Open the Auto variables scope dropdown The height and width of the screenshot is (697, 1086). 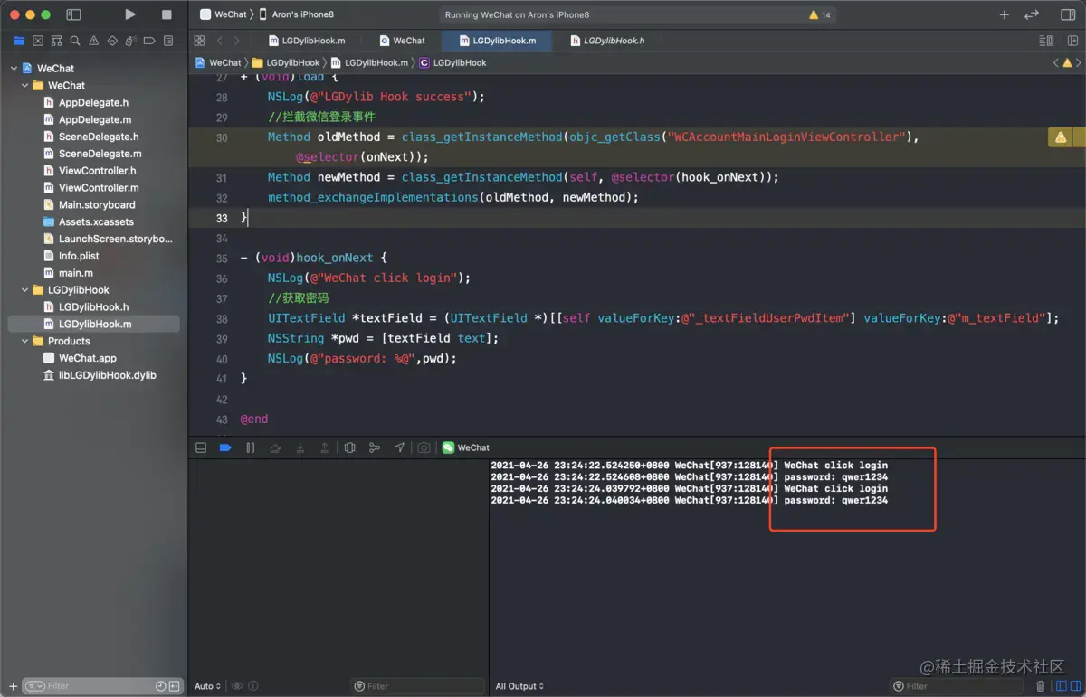point(208,686)
